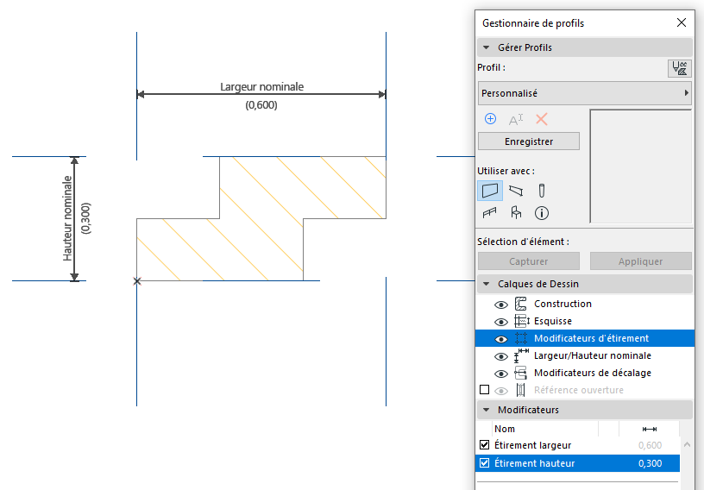Click the Modificateurs d'étirement layer icon
The width and height of the screenshot is (704, 490).
(x=521, y=338)
